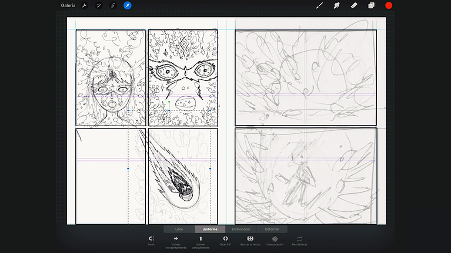Return to Galería
451x253 pixels.
68,6
